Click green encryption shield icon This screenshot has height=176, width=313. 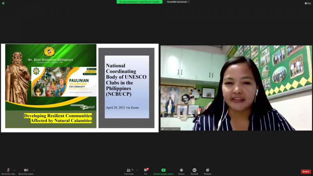[3, 3]
